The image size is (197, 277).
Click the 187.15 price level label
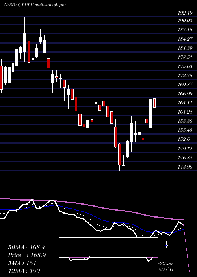click(185, 30)
